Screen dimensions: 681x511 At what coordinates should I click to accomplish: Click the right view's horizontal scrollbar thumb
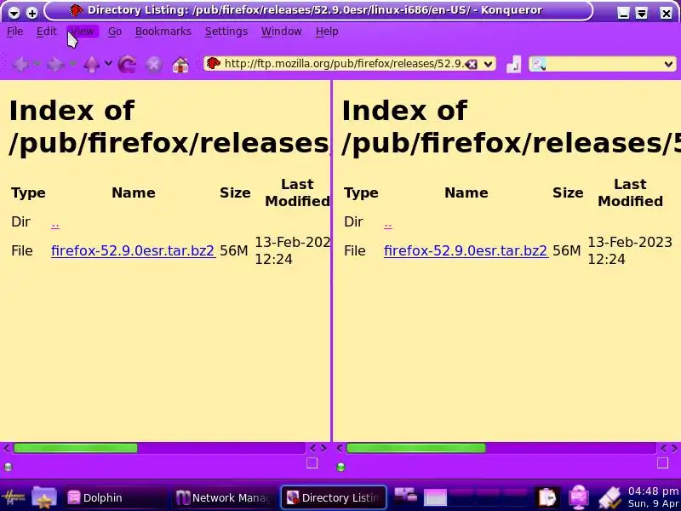[x=416, y=448]
